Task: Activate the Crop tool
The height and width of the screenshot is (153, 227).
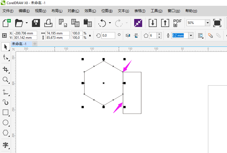Action: [x=6, y=69]
